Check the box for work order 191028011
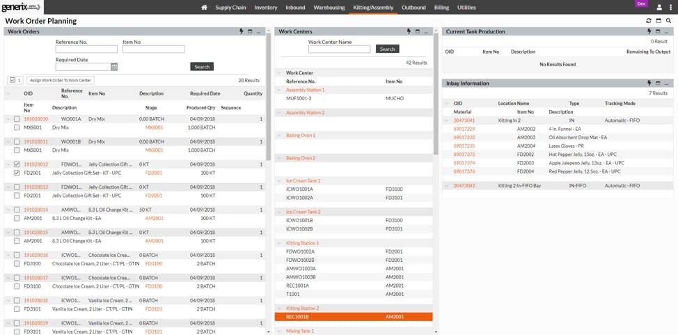 [x=17, y=141]
